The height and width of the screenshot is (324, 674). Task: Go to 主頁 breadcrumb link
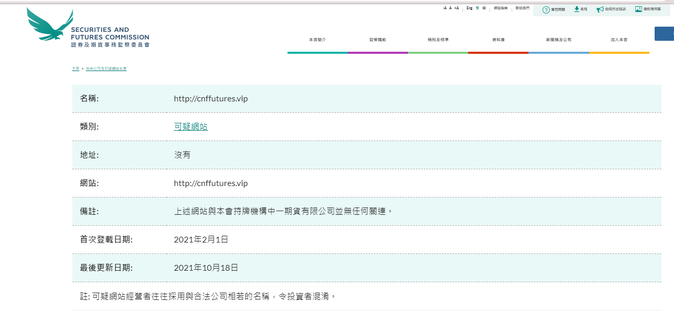tap(75, 69)
